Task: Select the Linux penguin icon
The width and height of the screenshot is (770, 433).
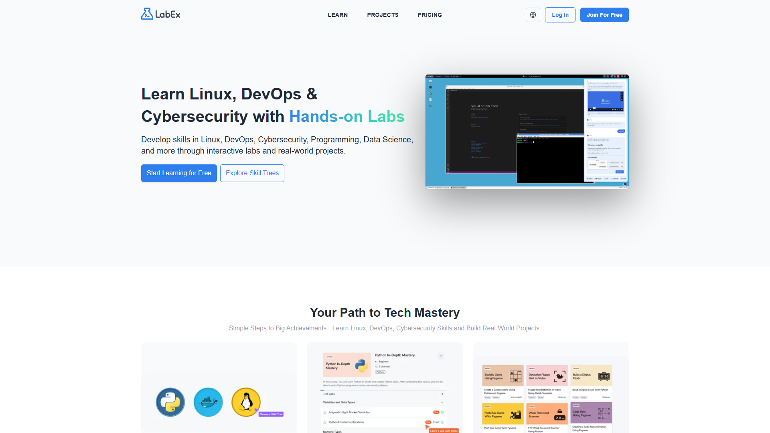Action: click(x=246, y=402)
